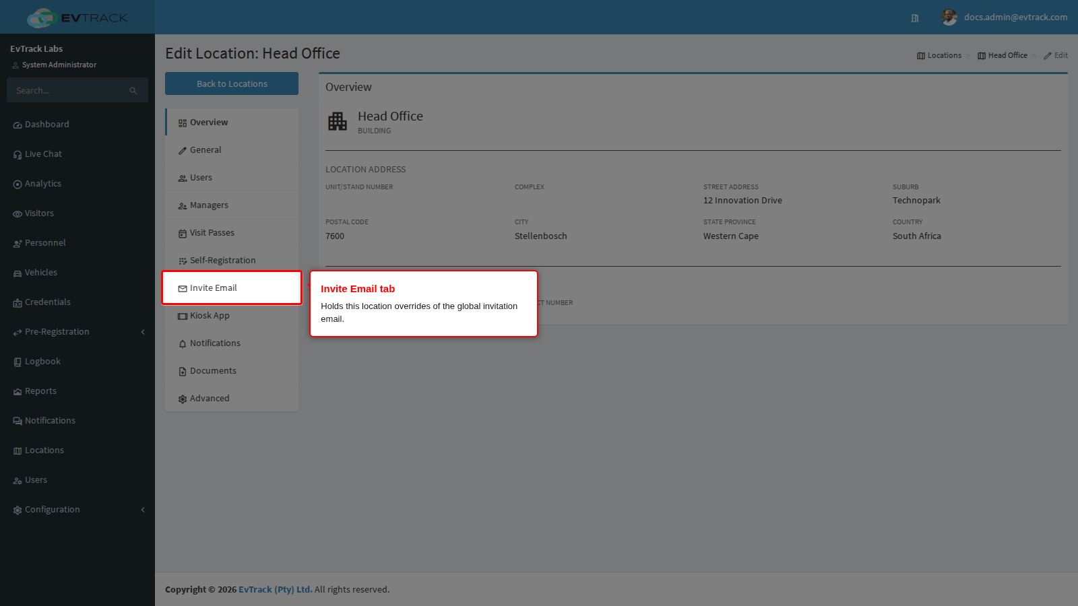Click the Live Chat headset icon
The height and width of the screenshot is (606, 1078).
pos(18,155)
